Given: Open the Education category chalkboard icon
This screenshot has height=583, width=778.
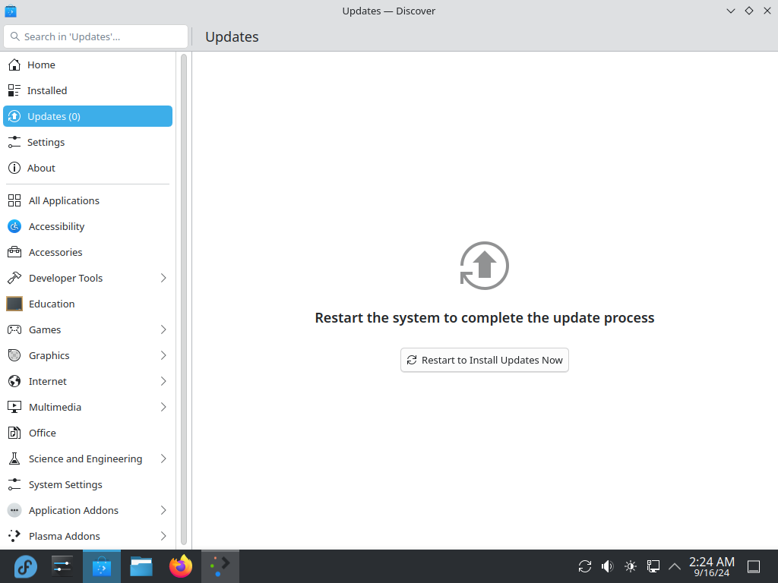Looking at the screenshot, I should point(14,304).
